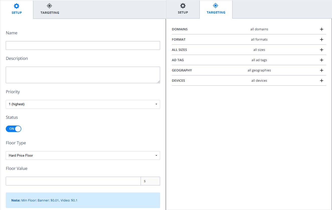332x210 pixels.
Task: Open the Floor Type dropdown
Action: tap(83, 155)
